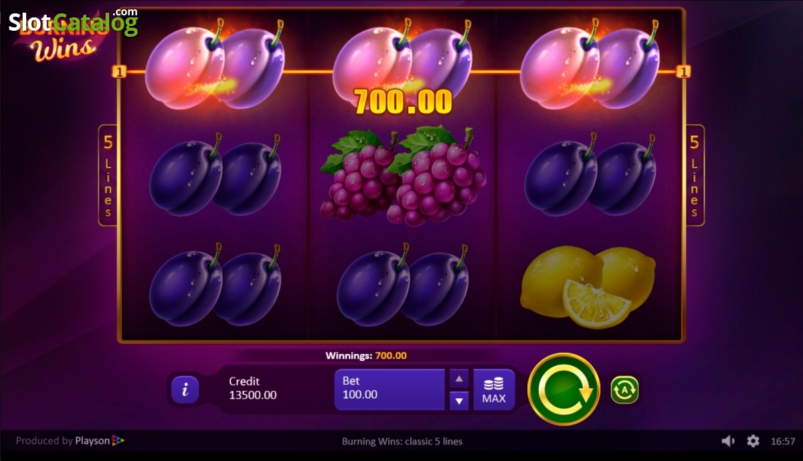This screenshot has height=461, width=803.
Task: Click the glowing plum on the top-left reel
Action: click(214, 65)
